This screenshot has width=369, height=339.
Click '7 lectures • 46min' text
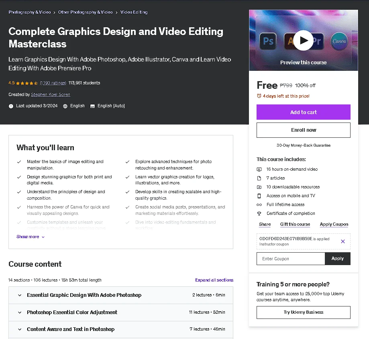[x=207, y=329]
